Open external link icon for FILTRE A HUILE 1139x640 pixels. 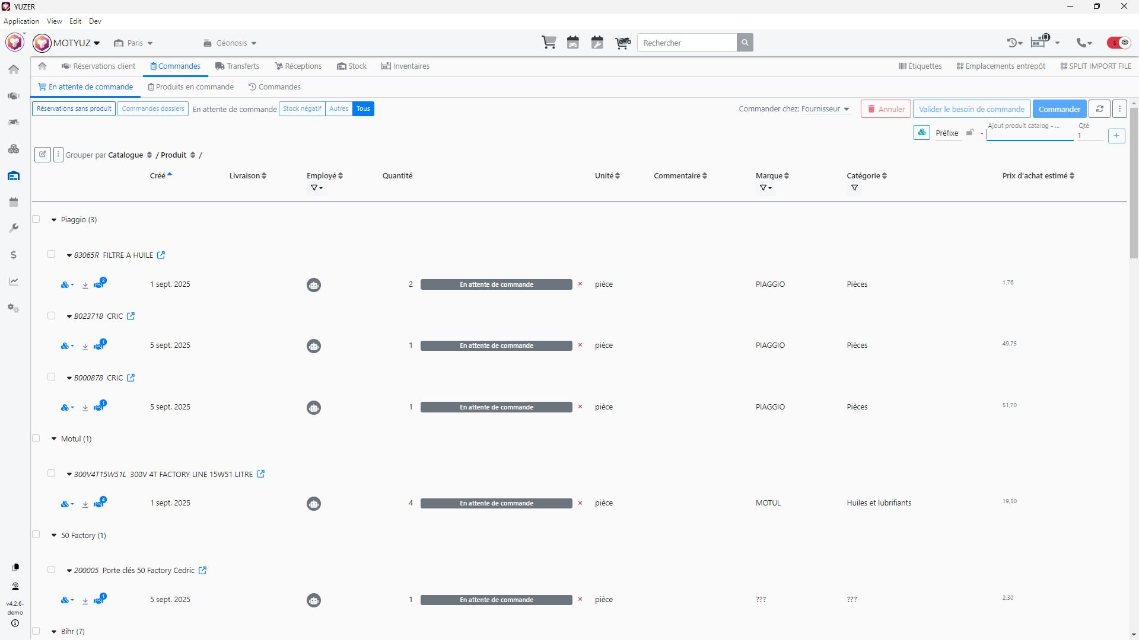pos(161,255)
